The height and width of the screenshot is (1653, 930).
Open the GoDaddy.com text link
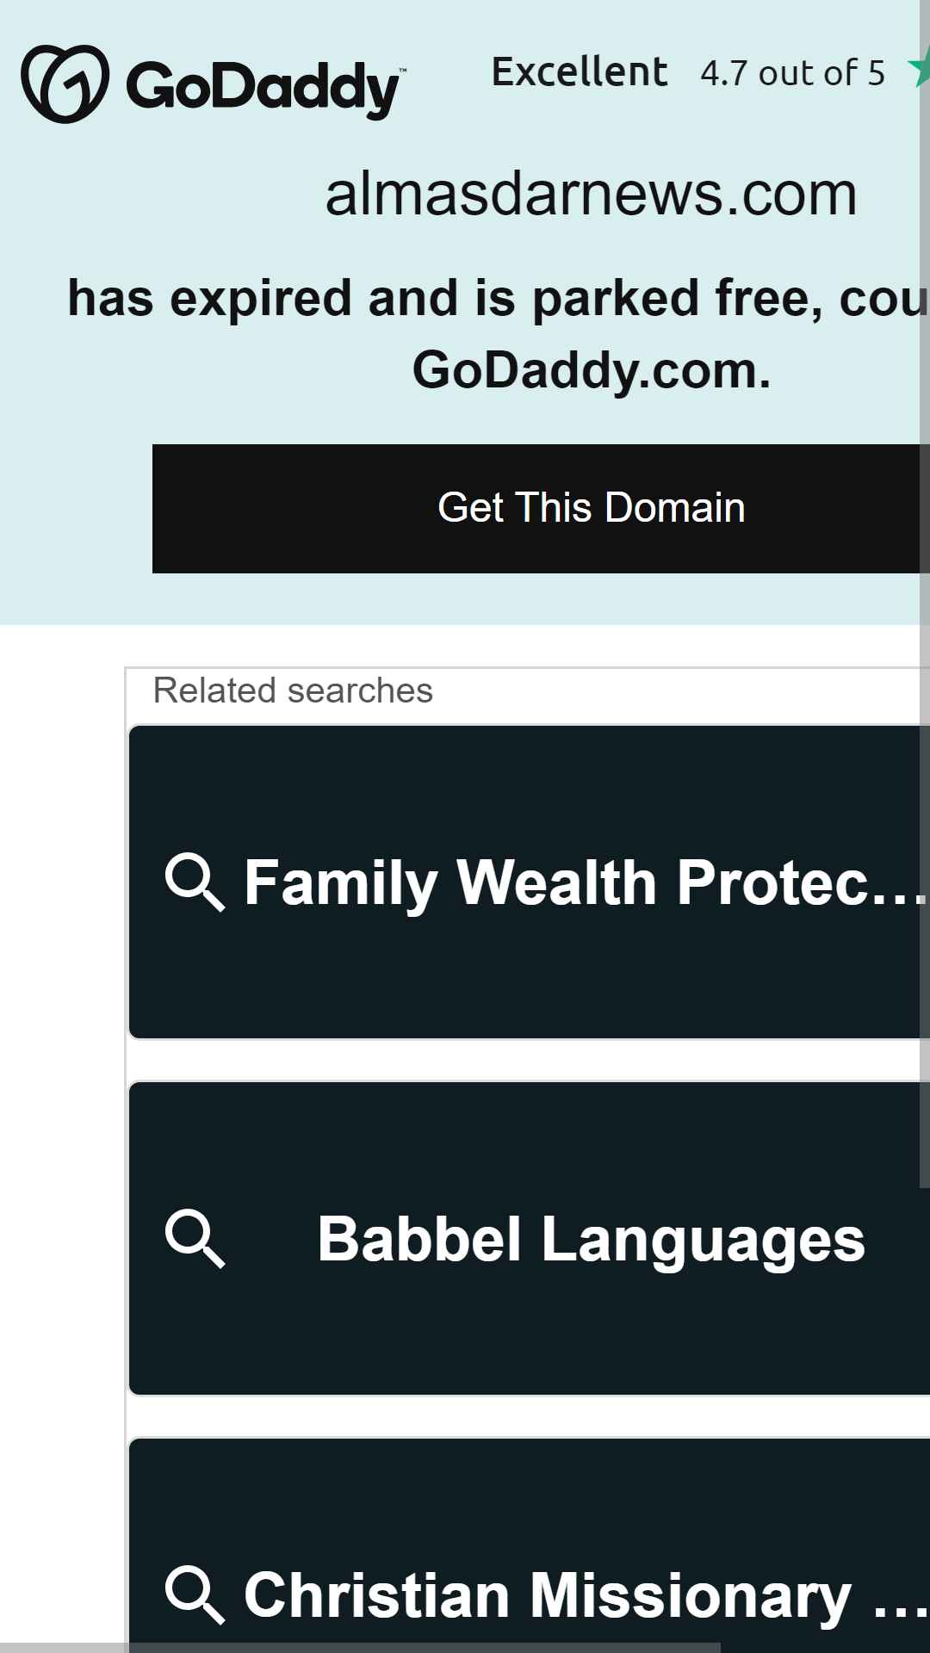coord(592,370)
